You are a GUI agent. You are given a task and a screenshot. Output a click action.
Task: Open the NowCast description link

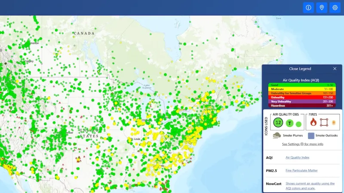pos(310,186)
